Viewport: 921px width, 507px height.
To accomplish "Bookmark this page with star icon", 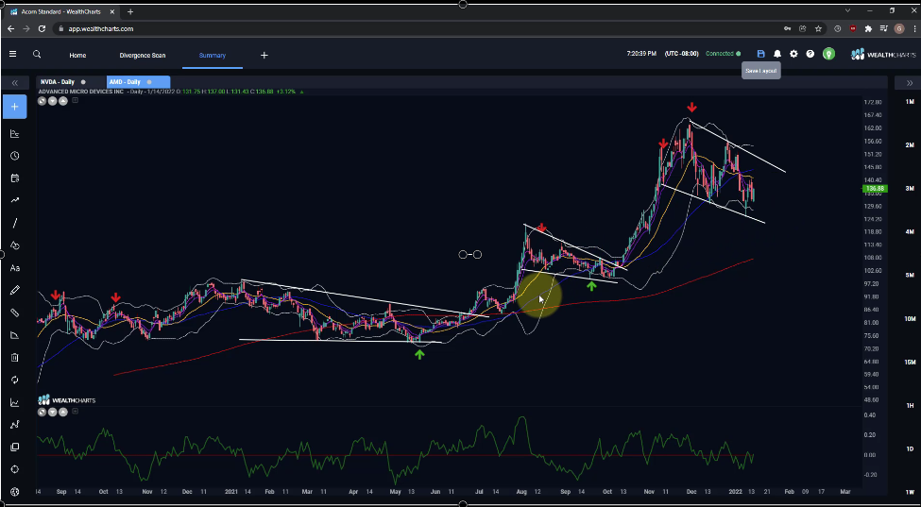I will pos(818,28).
